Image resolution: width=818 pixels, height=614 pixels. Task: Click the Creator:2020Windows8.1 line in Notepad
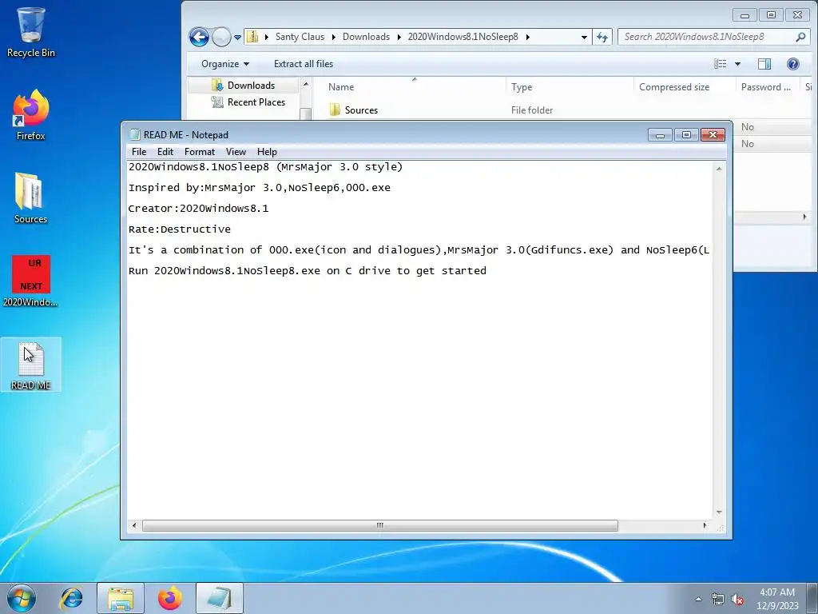point(198,209)
